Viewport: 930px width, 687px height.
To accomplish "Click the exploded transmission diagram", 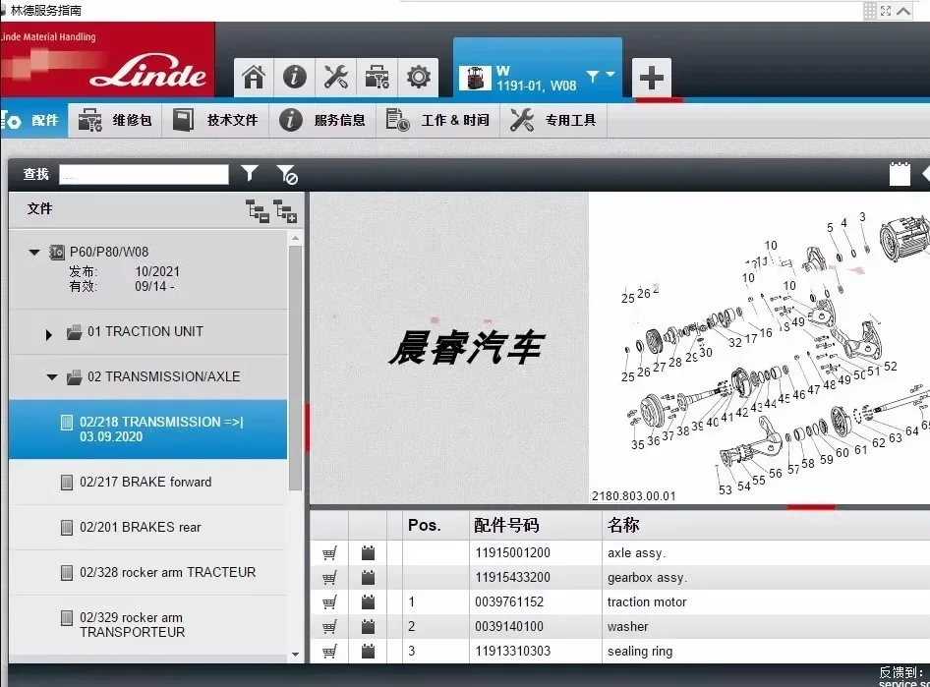I will pos(759,348).
